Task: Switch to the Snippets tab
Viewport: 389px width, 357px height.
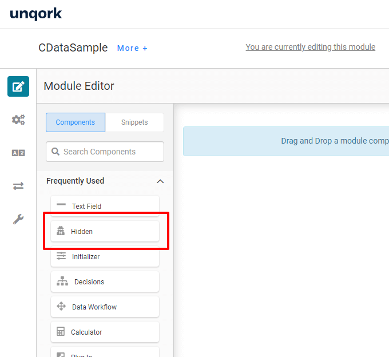Action: pos(134,122)
